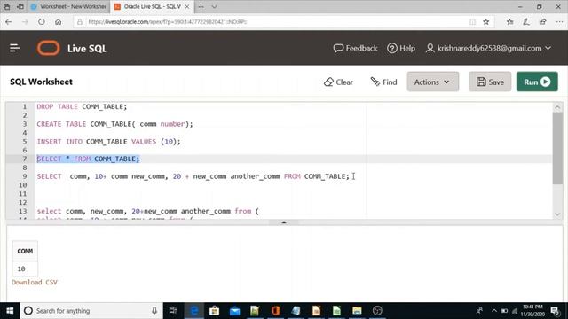Open Office app from the taskbar
The width and height of the screenshot is (568, 319).
[x=275, y=311]
